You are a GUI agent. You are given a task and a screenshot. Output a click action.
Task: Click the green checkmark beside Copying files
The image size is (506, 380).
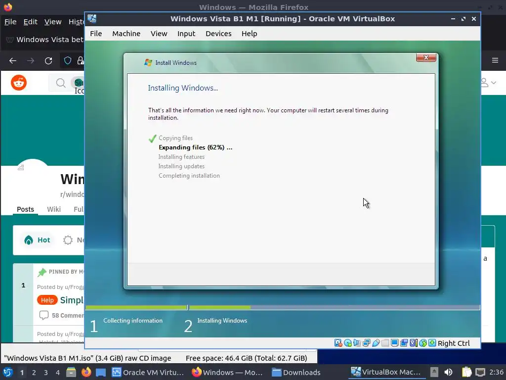pyautogui.click(x=152, y=139)
